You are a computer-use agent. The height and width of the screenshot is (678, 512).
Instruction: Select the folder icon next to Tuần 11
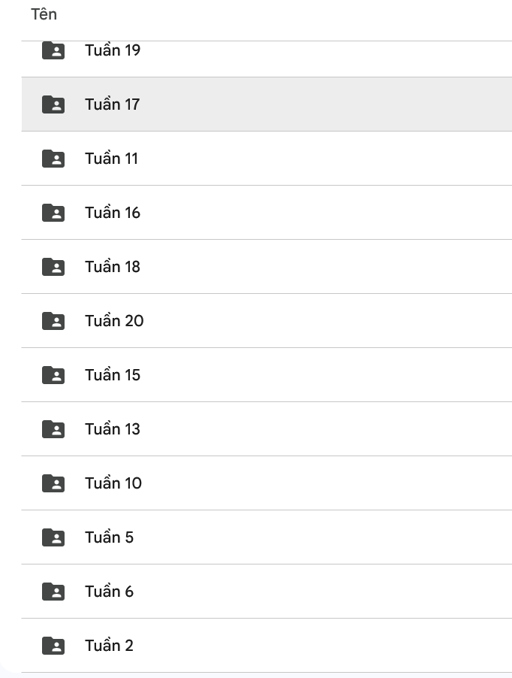[53, 159]
